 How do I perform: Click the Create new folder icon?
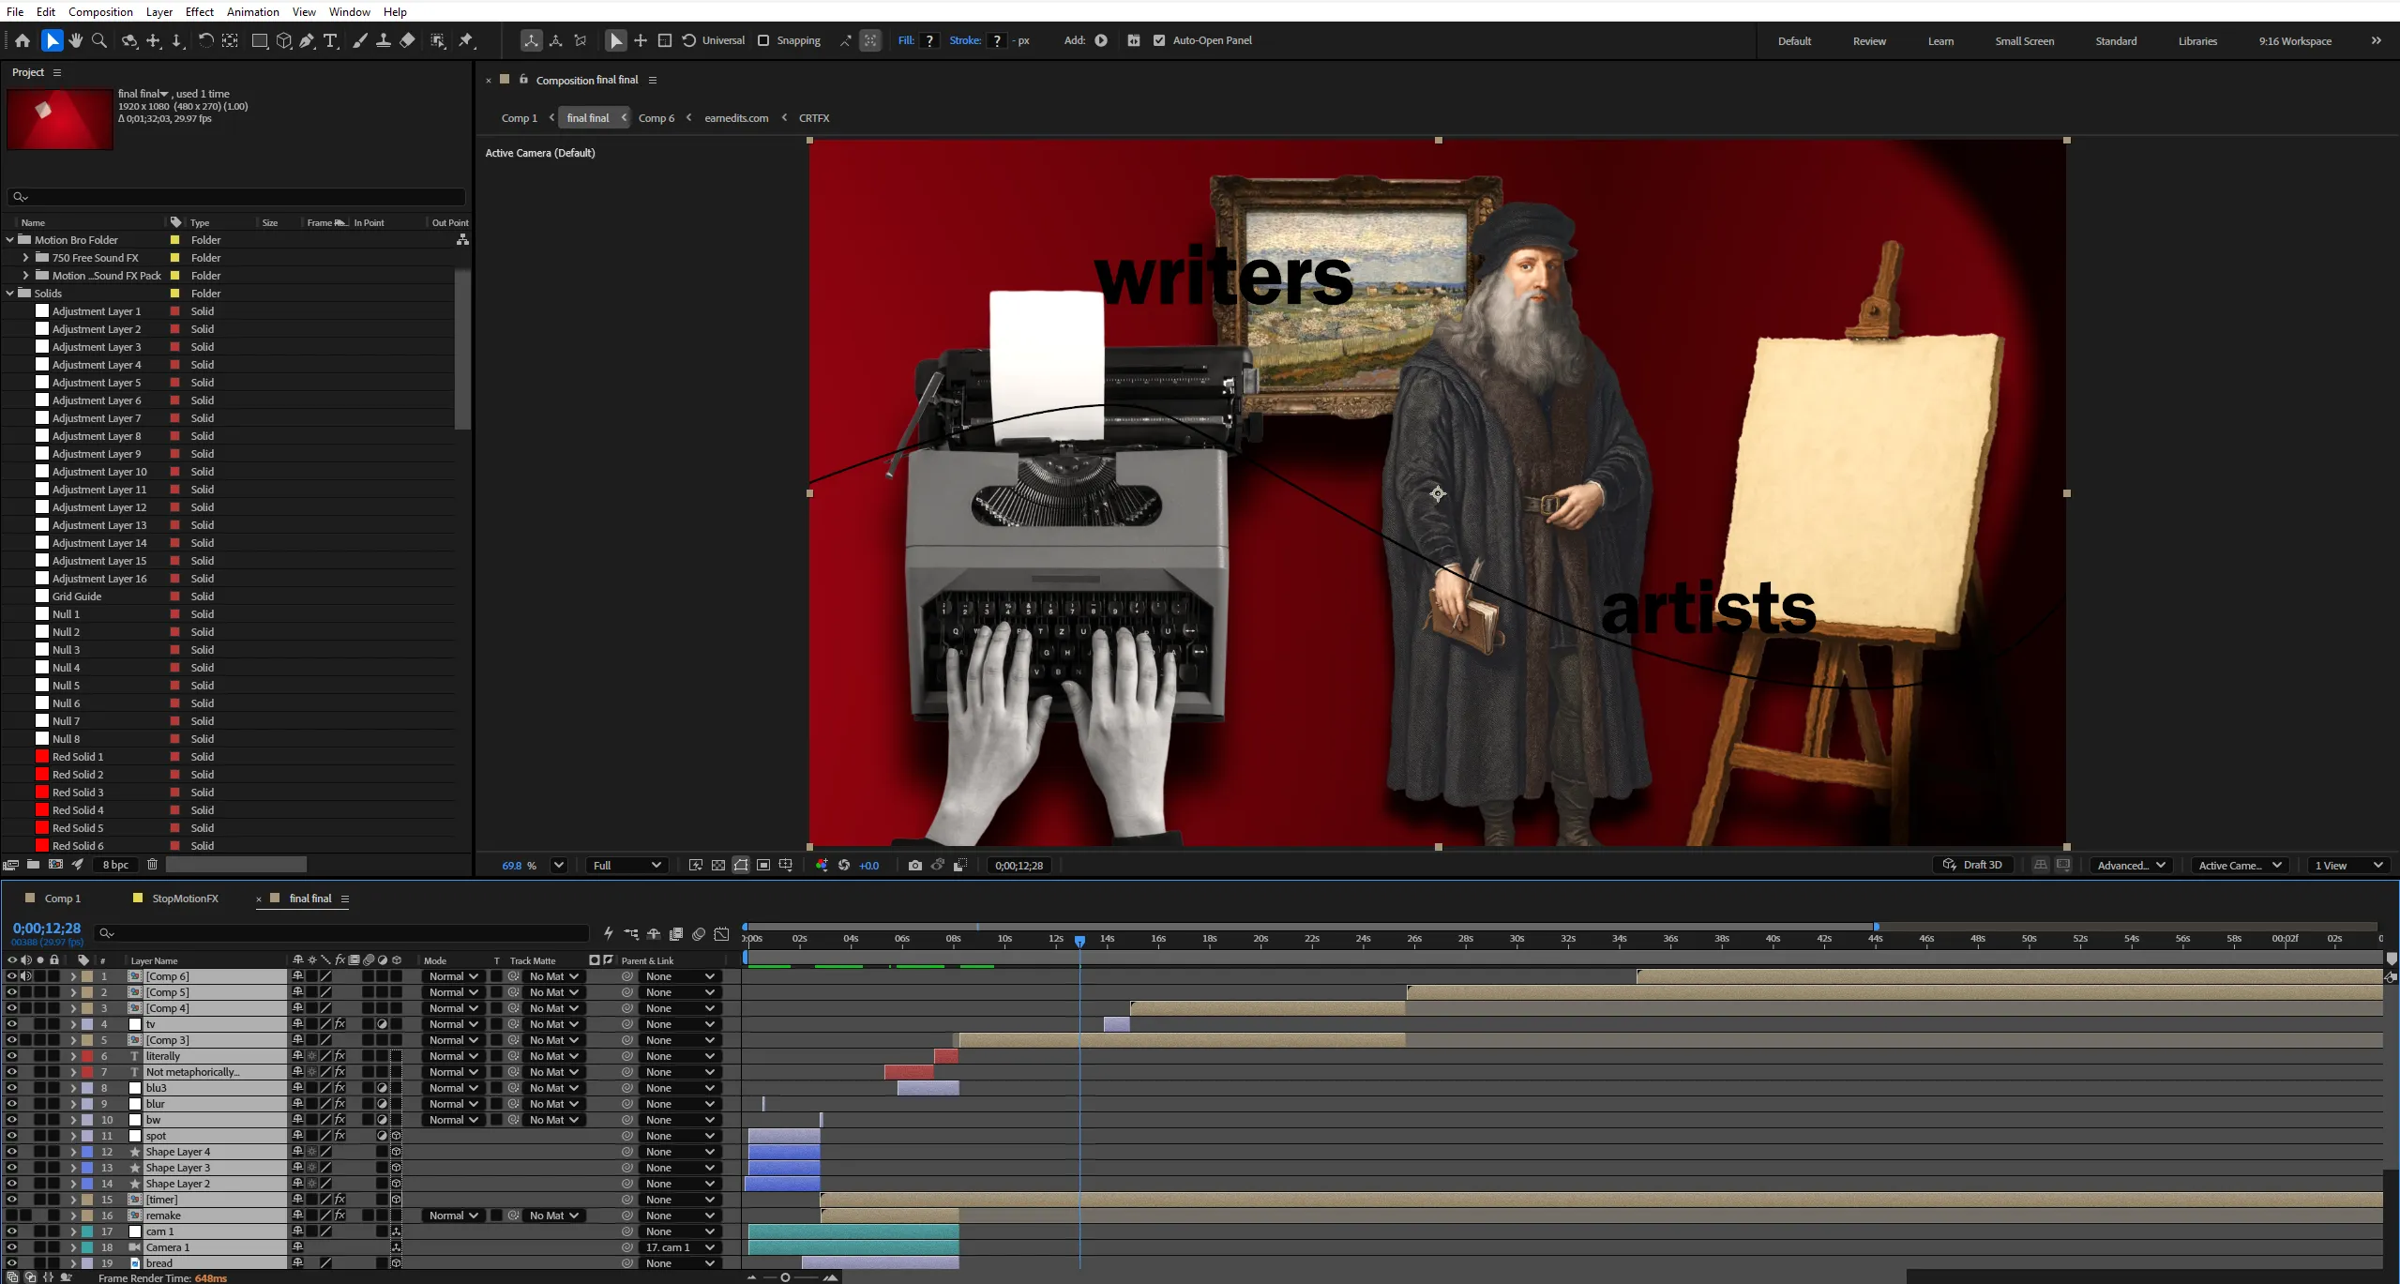[x=34, y=865]
